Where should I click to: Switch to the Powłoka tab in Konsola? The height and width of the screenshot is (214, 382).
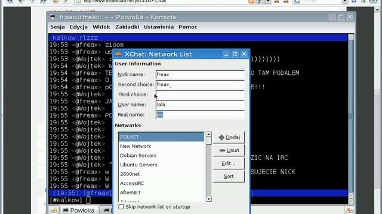point(79,210)
